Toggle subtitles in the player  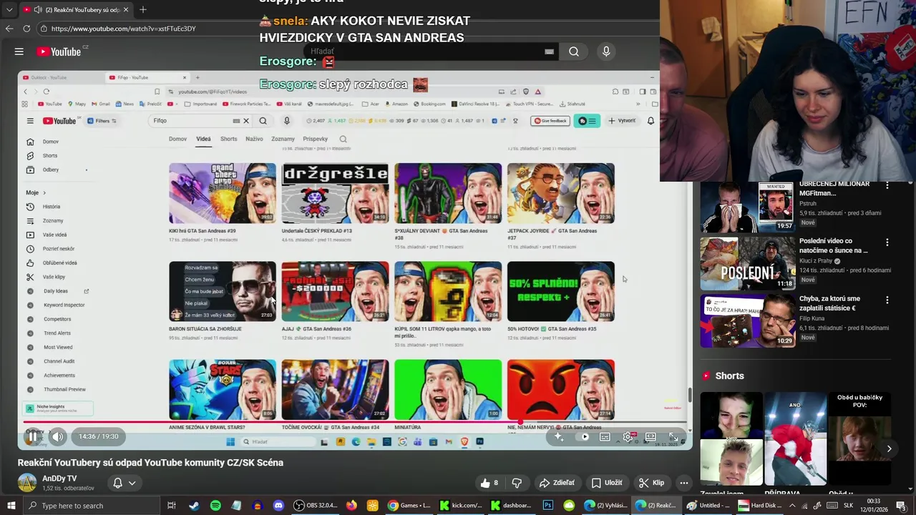[x=605, y=437]
